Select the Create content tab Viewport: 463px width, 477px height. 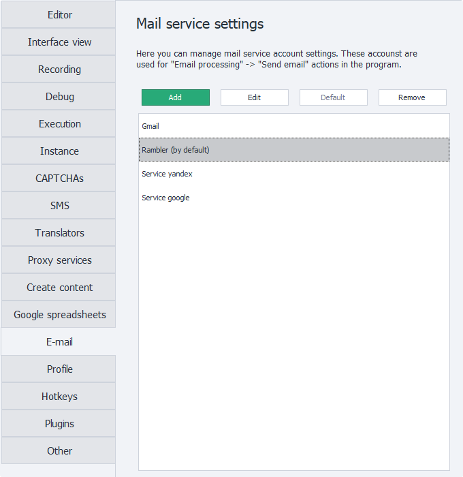(x=59, y=288)
